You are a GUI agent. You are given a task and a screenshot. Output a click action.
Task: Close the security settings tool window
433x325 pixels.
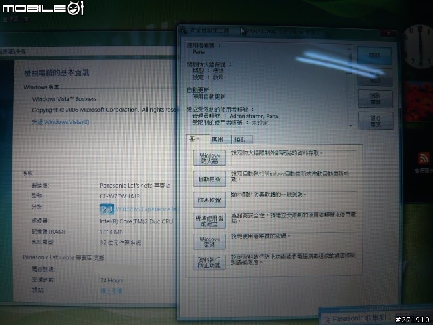pos(388,34)
